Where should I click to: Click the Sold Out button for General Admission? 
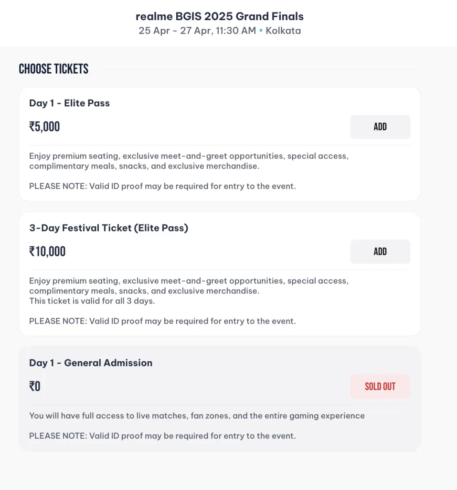[380, 387]
